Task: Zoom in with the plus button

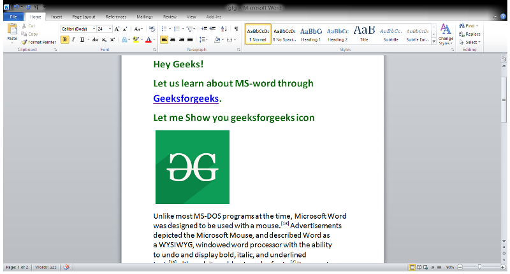Action: (x=502, y=267)
